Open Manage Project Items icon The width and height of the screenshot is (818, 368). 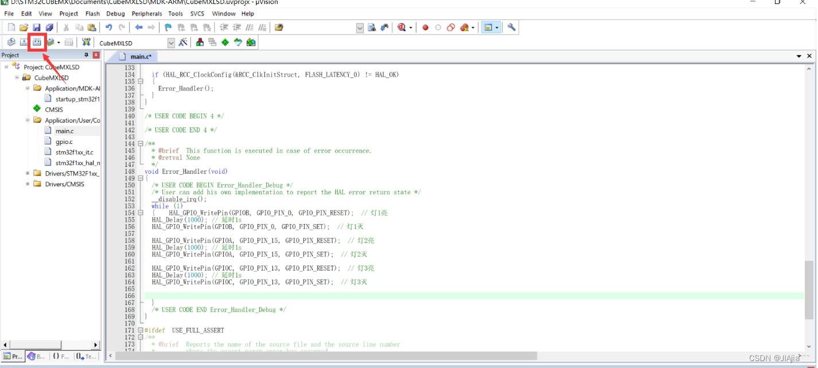200,42
